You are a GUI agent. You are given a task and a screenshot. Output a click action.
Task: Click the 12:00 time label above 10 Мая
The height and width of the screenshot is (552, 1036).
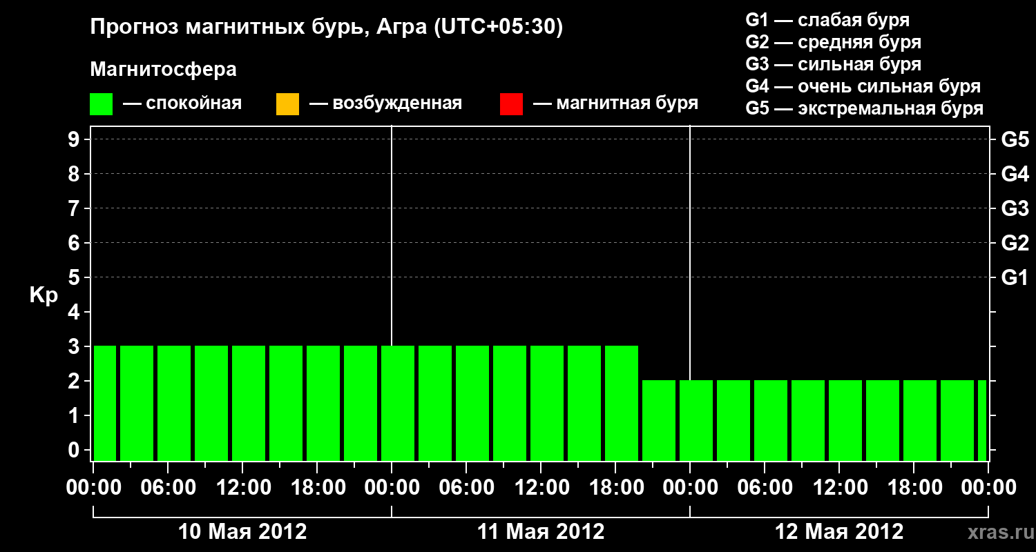(x=242, y=487)
